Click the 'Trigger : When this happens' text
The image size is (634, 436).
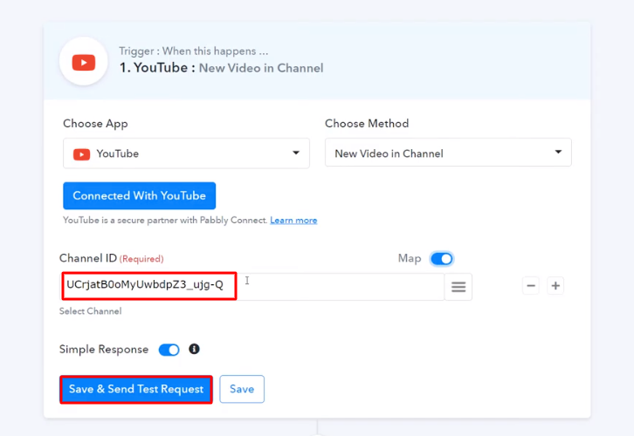(193, 51)
